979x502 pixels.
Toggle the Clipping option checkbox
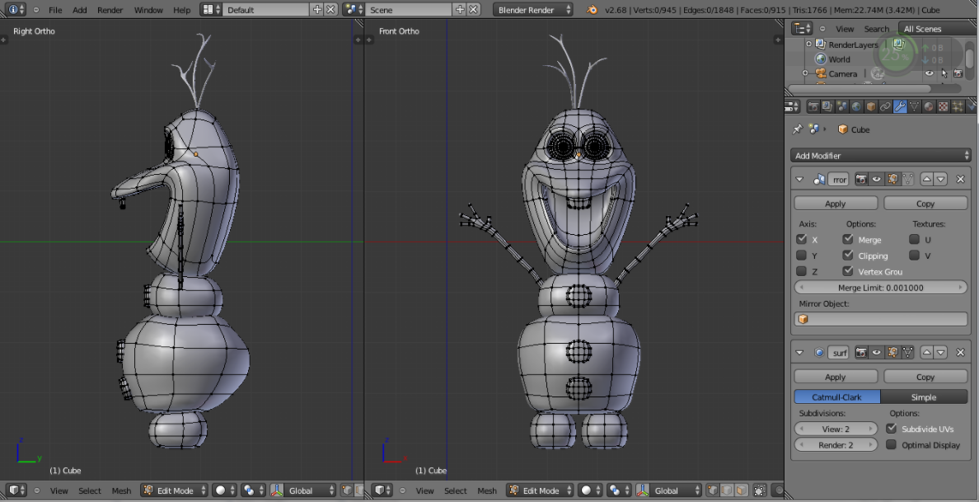[x=848, y=256]
